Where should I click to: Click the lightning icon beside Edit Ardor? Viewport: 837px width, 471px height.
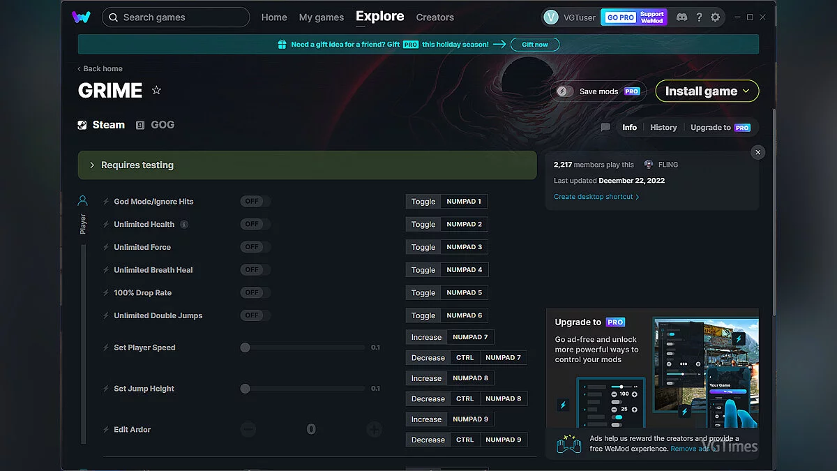(x=107, y=430)
